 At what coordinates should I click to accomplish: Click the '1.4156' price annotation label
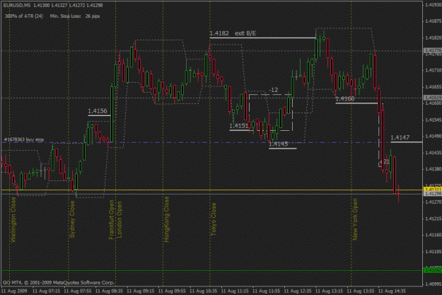click(98, 111)
